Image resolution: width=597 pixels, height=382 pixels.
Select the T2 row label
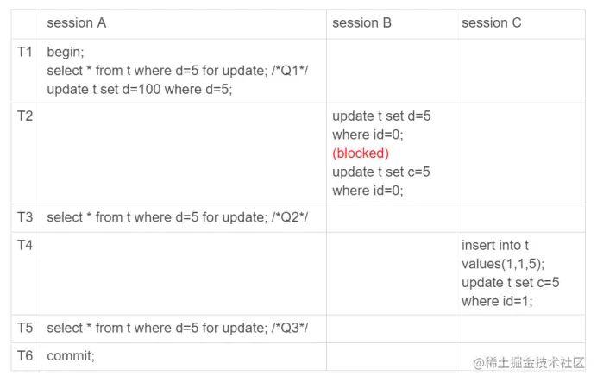point(25,116)
